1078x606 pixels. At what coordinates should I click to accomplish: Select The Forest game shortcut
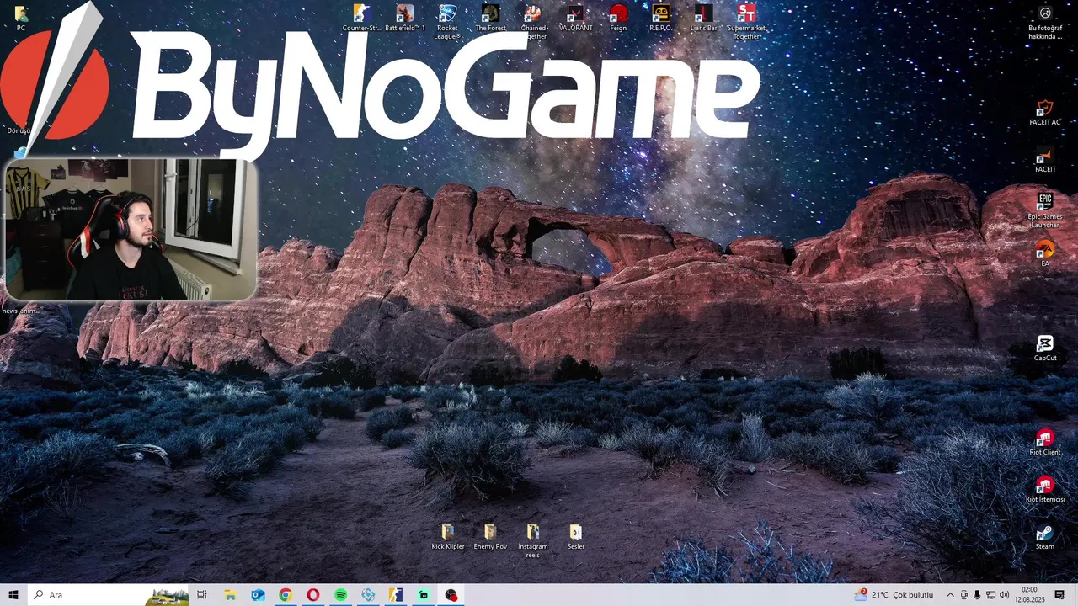pos(491,17)
